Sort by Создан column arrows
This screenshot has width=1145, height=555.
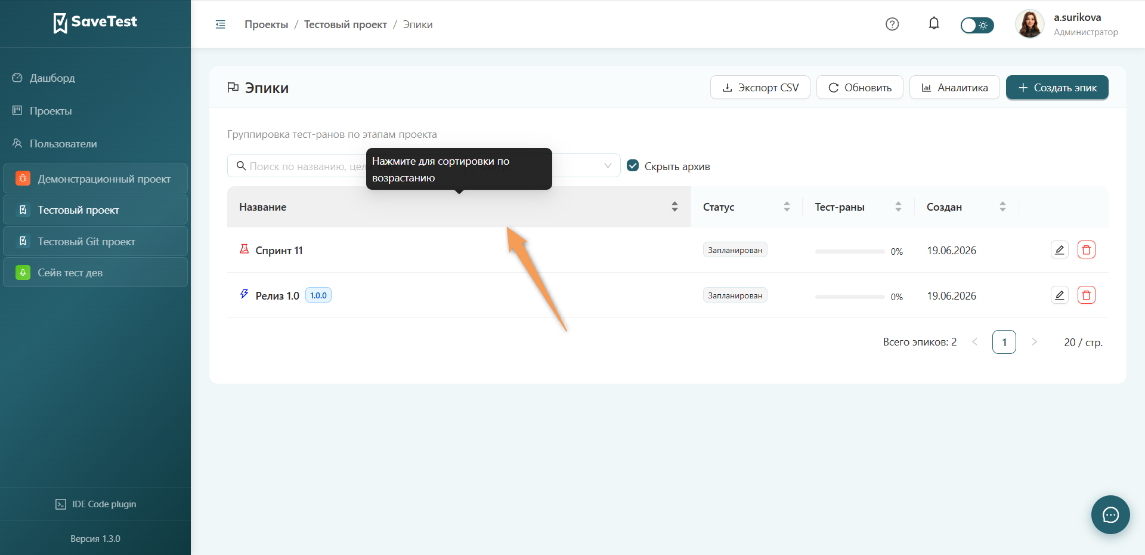pos(1002,206)
